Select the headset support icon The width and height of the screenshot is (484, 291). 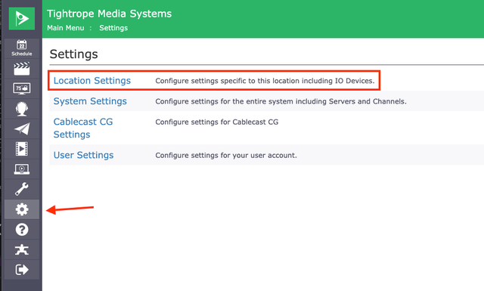click(22, 109)
